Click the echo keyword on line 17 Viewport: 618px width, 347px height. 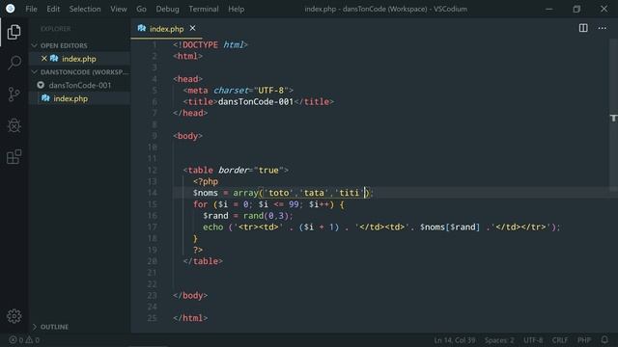pos(212,227)
